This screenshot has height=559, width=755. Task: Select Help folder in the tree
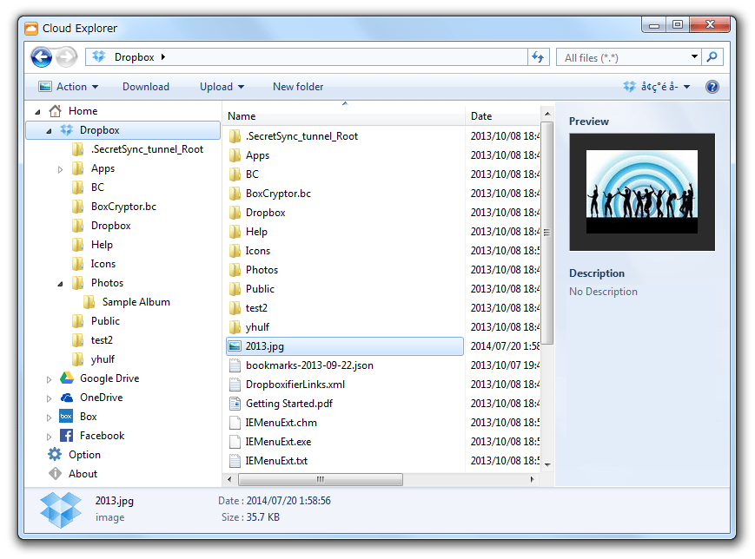tap(102, 245)
